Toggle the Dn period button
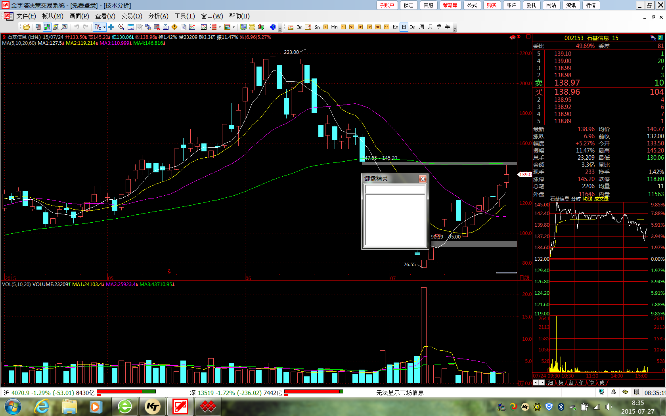The width and height of the screenshot is (666, 416). 412,27
